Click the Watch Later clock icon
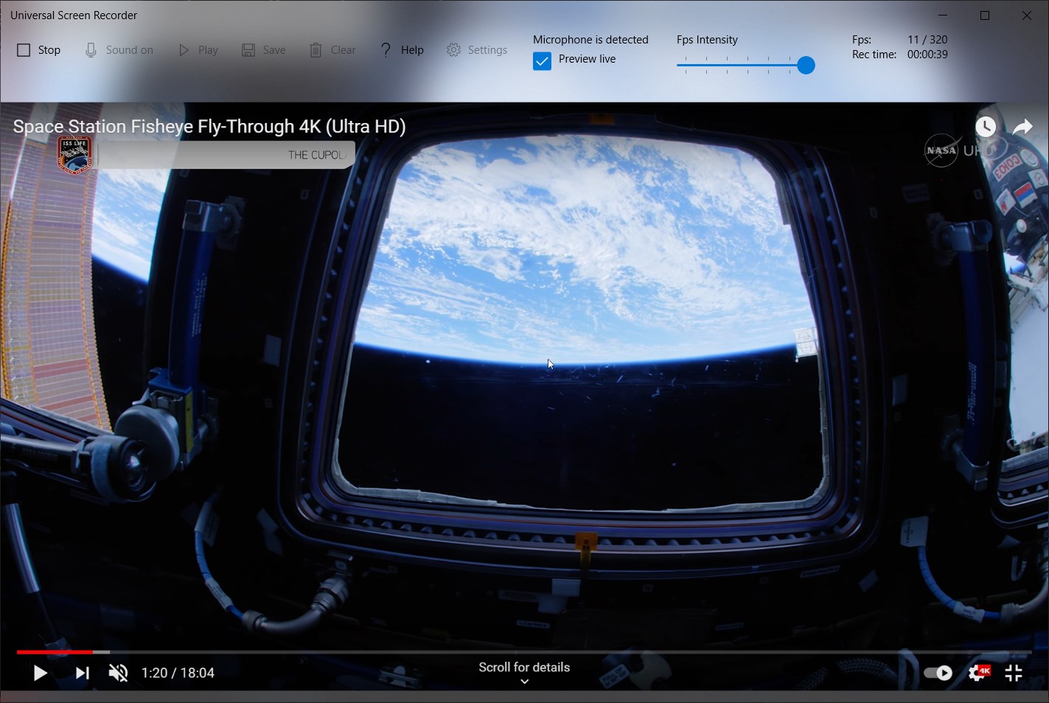 (986, 126)
